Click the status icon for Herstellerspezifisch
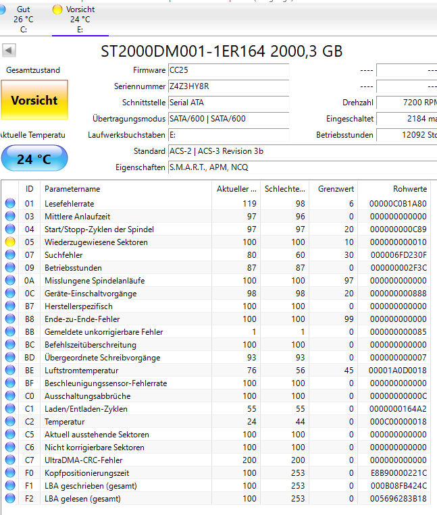 pos(10,306)
